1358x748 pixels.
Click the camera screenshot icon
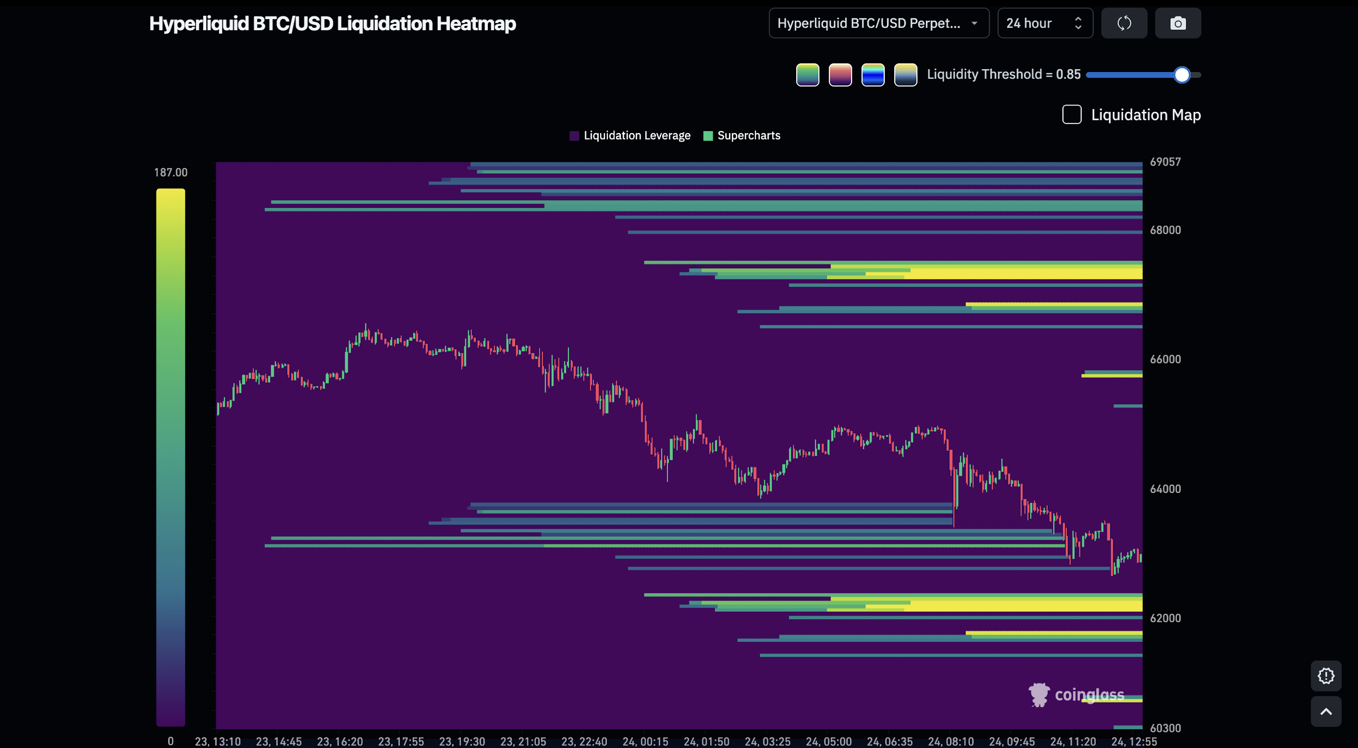pyautogui.click(x=1178, y=23)
